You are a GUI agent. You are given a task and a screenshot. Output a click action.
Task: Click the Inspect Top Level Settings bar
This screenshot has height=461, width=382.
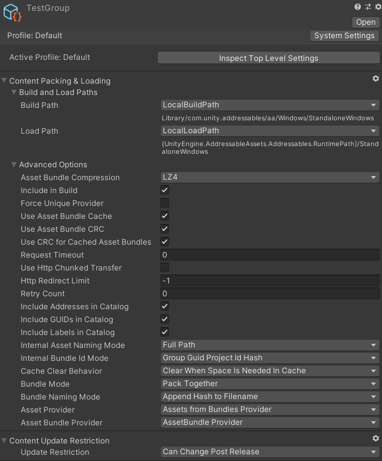(268, 58)
